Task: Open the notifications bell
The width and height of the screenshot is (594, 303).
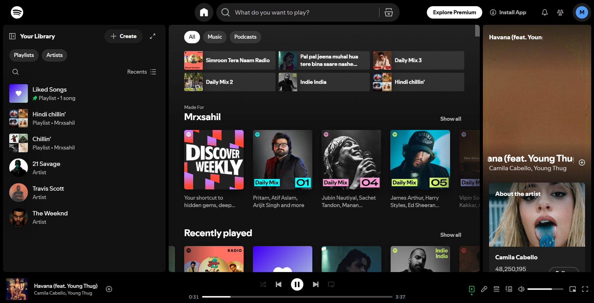Action: coord(545,12)
